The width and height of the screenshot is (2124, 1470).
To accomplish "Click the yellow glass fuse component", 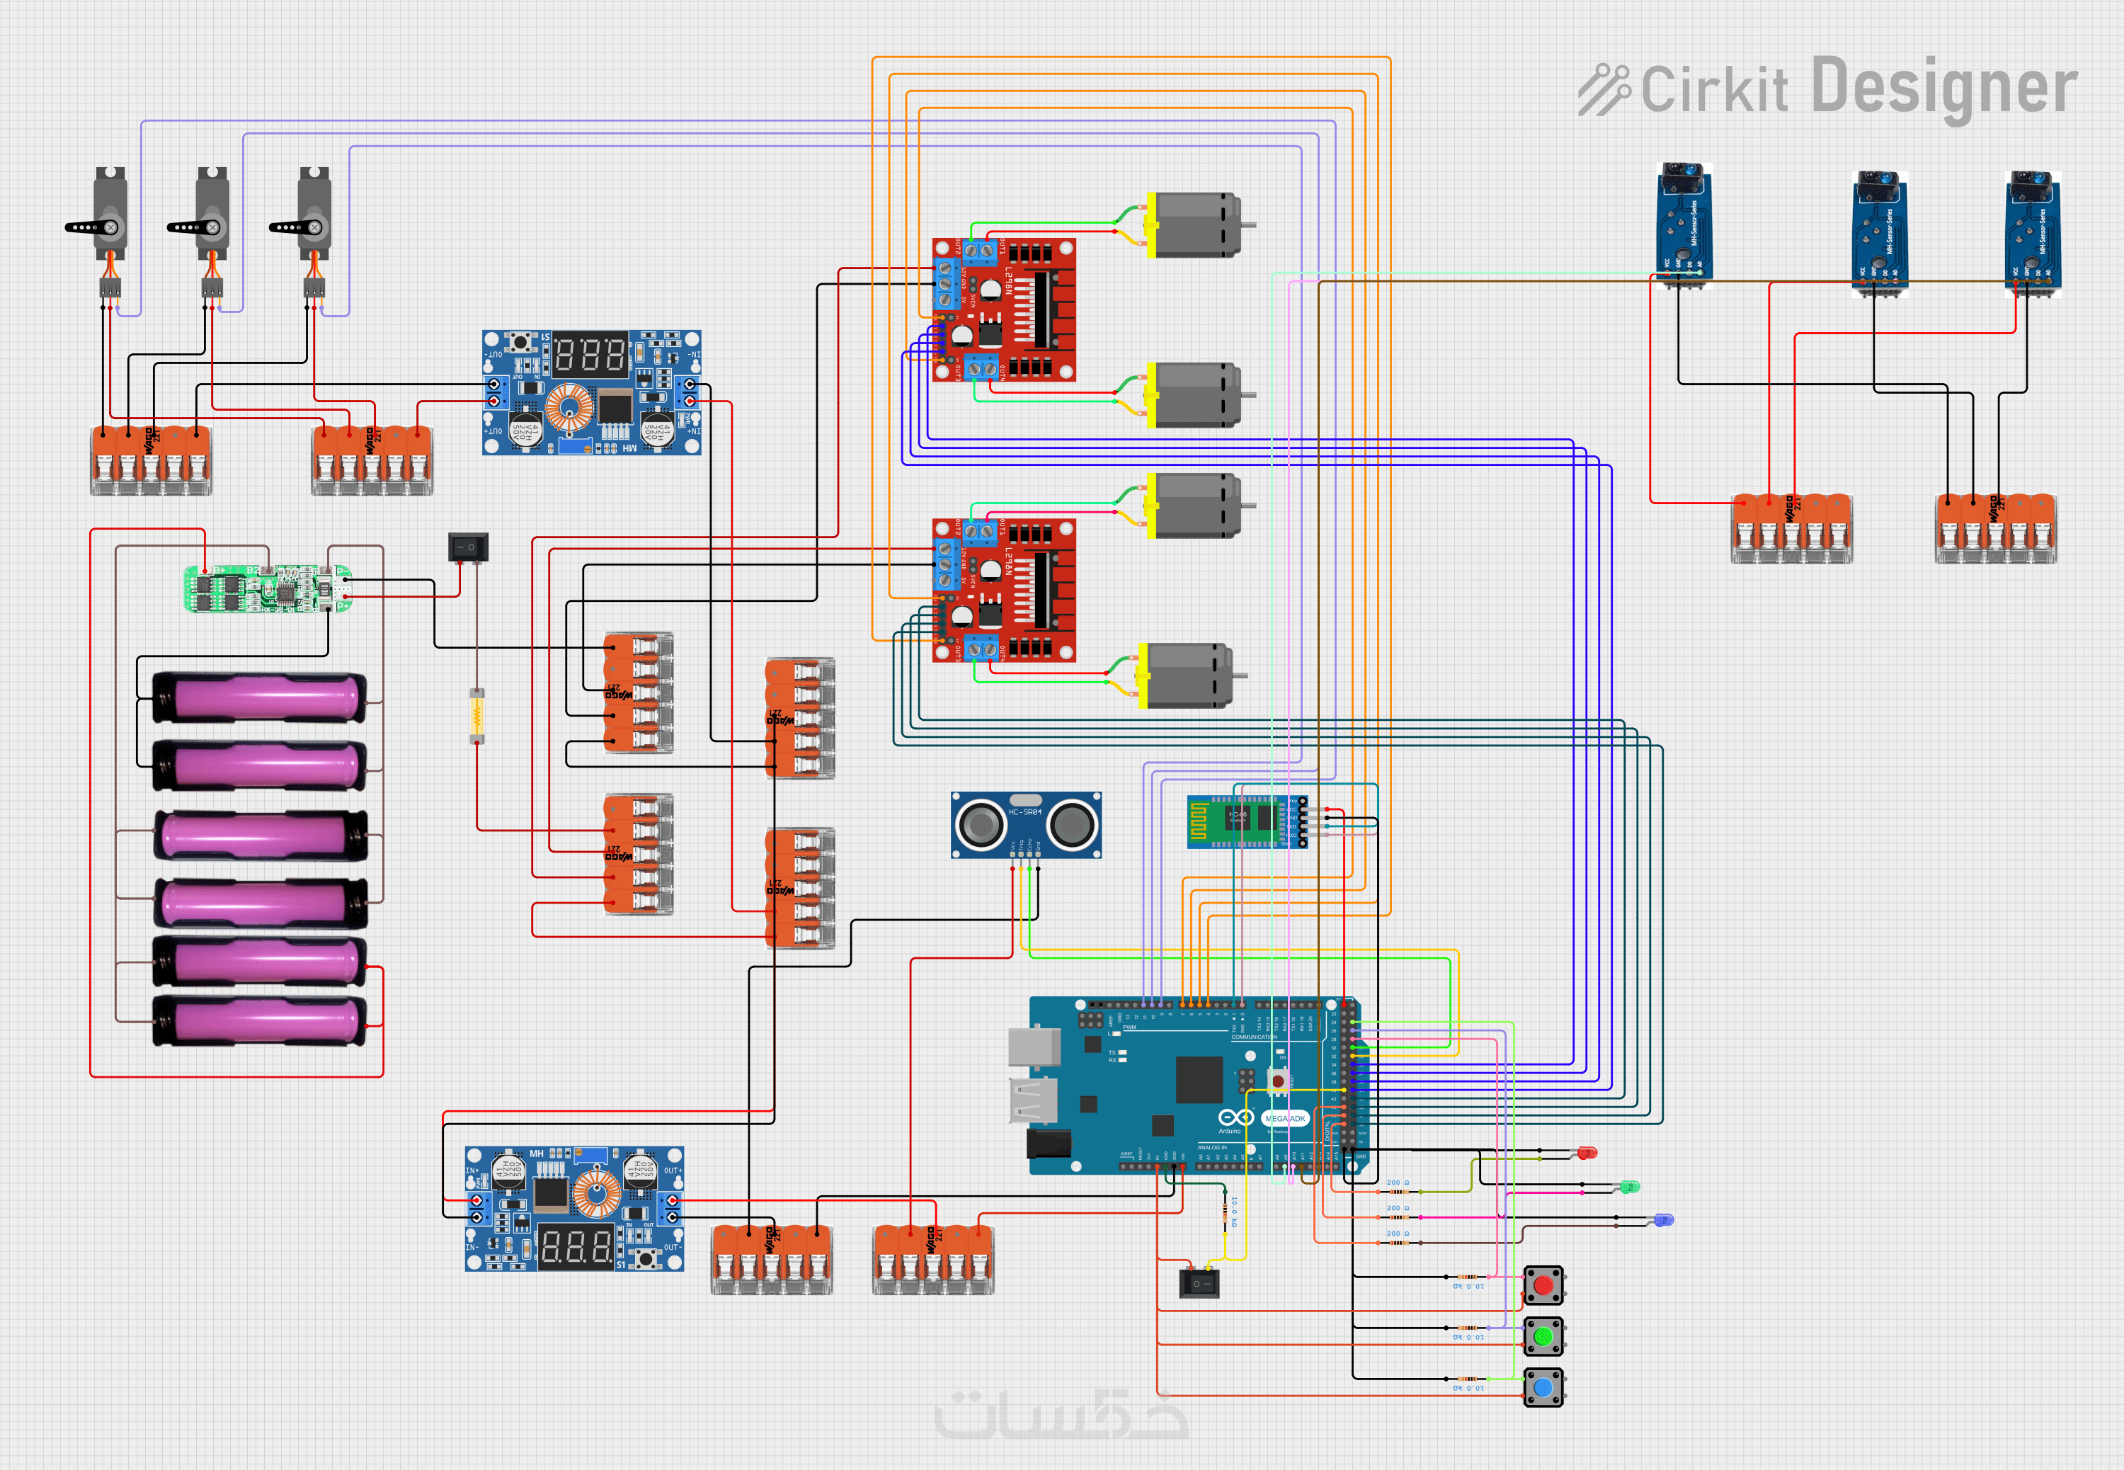I will (477, 716).
